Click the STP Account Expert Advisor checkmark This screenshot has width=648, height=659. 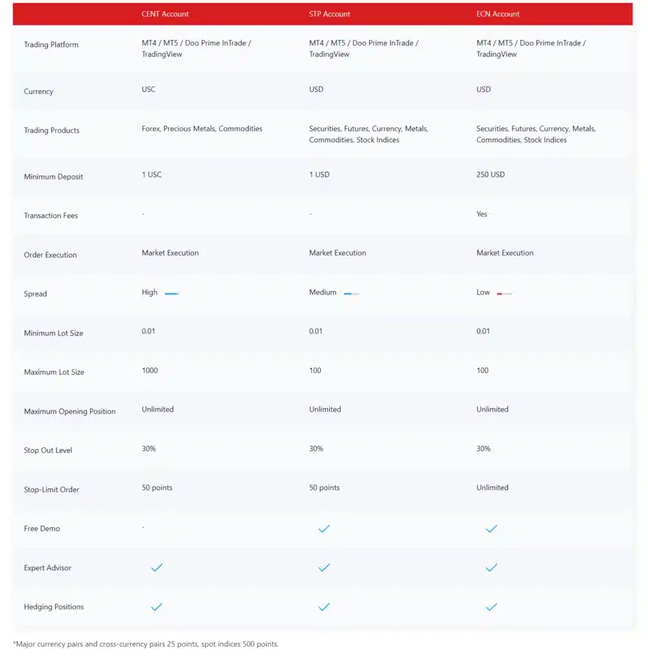pos(324,568)
